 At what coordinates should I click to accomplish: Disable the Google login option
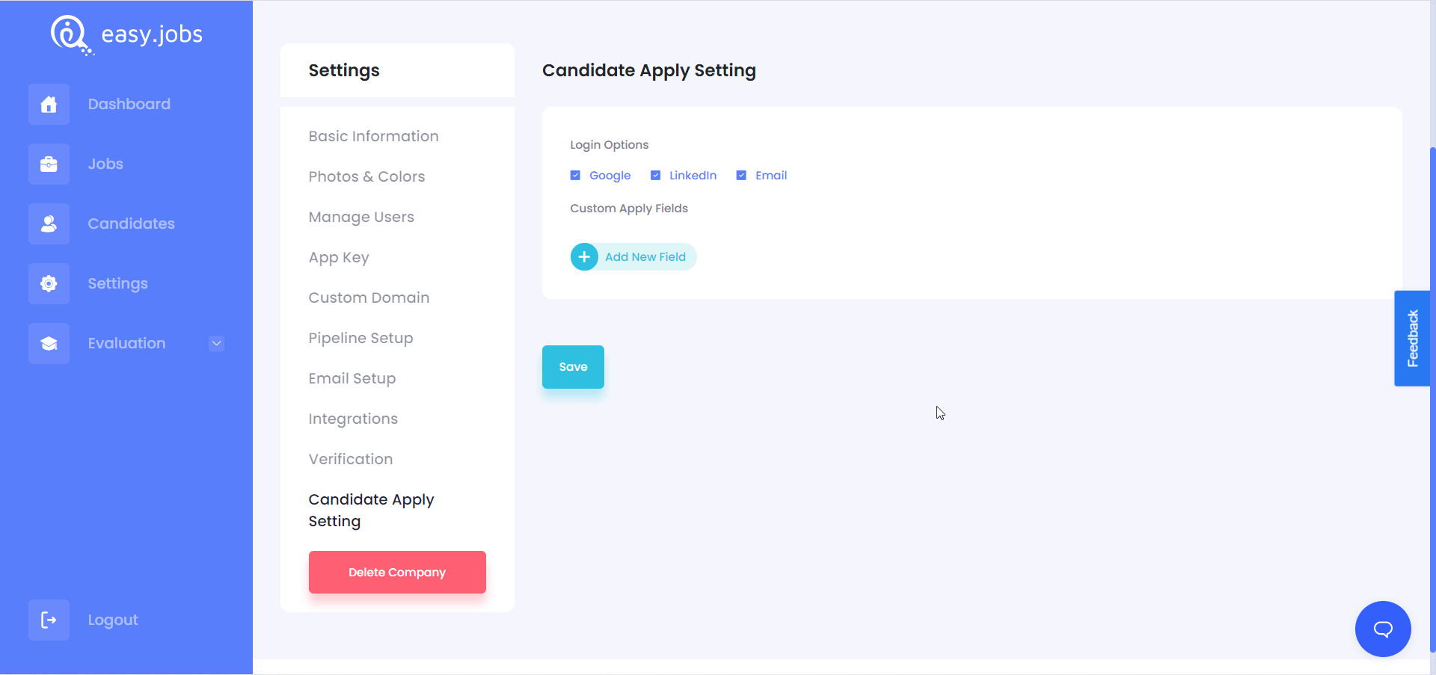(576, 175)
